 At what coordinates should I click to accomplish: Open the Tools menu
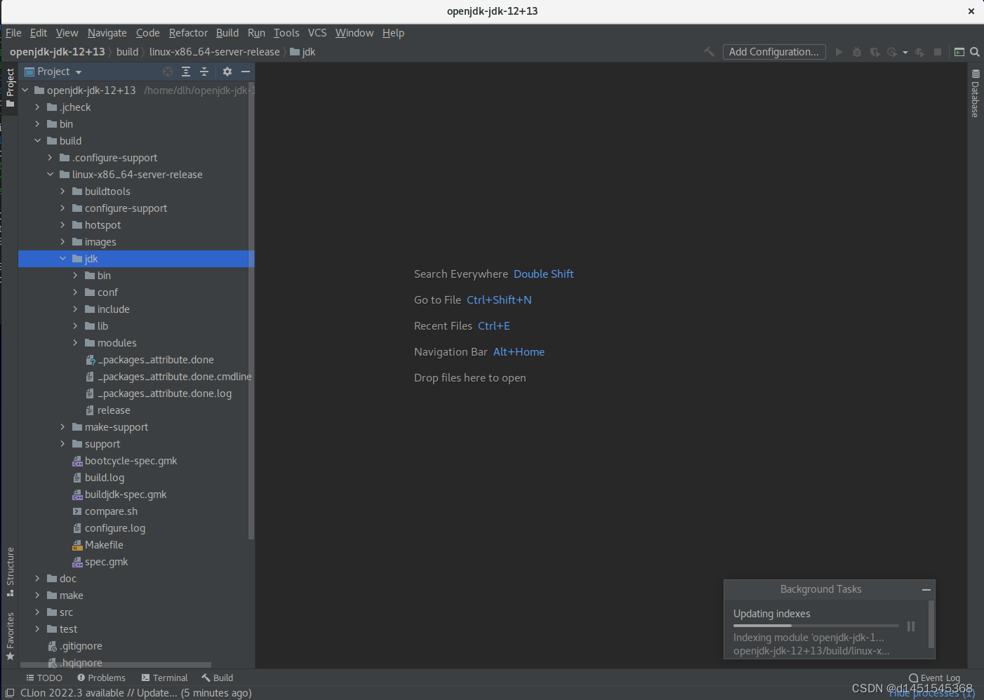(286, 33)
